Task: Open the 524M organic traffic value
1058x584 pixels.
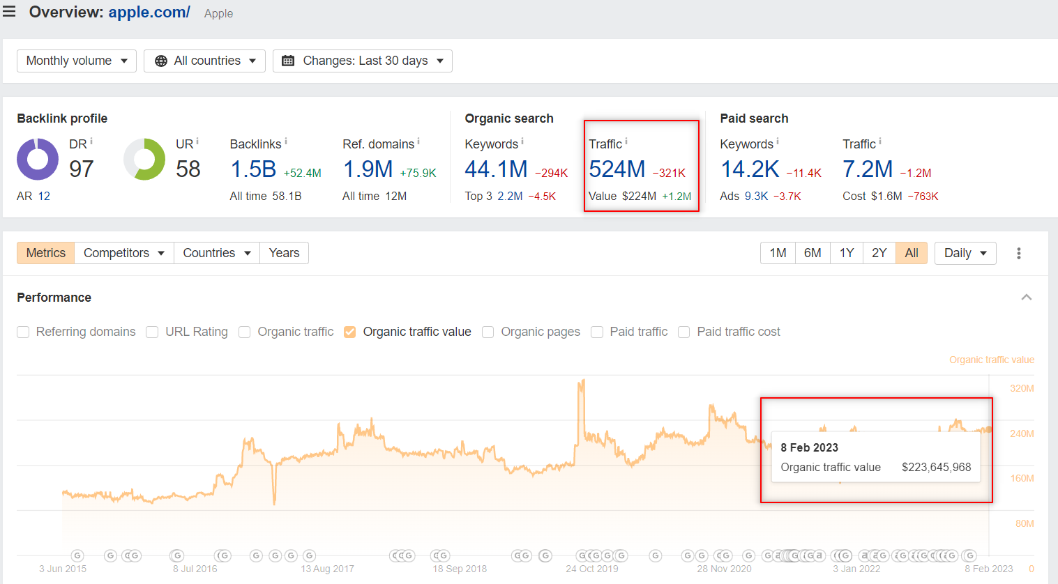Action: (x=617, y=169)
